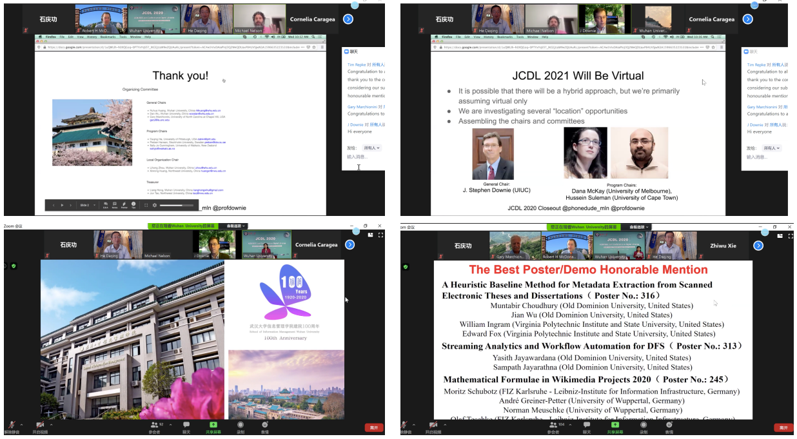Open presenter toolbar settings gear
The image size is (797, 439).
pos(154,205)
